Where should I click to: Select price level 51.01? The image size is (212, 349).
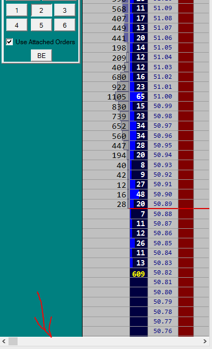point(163,87)
